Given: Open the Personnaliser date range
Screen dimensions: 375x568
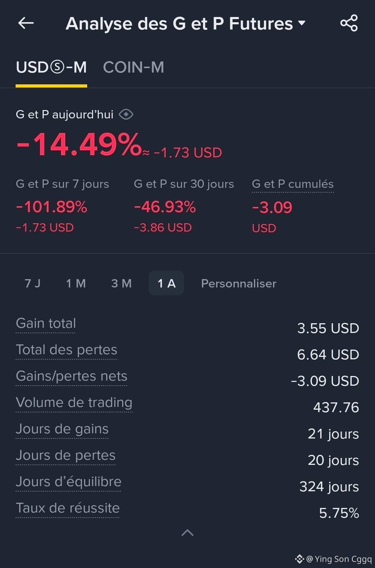Looking at the screenshot, I should pyautogui.click(x=239, y=283).
